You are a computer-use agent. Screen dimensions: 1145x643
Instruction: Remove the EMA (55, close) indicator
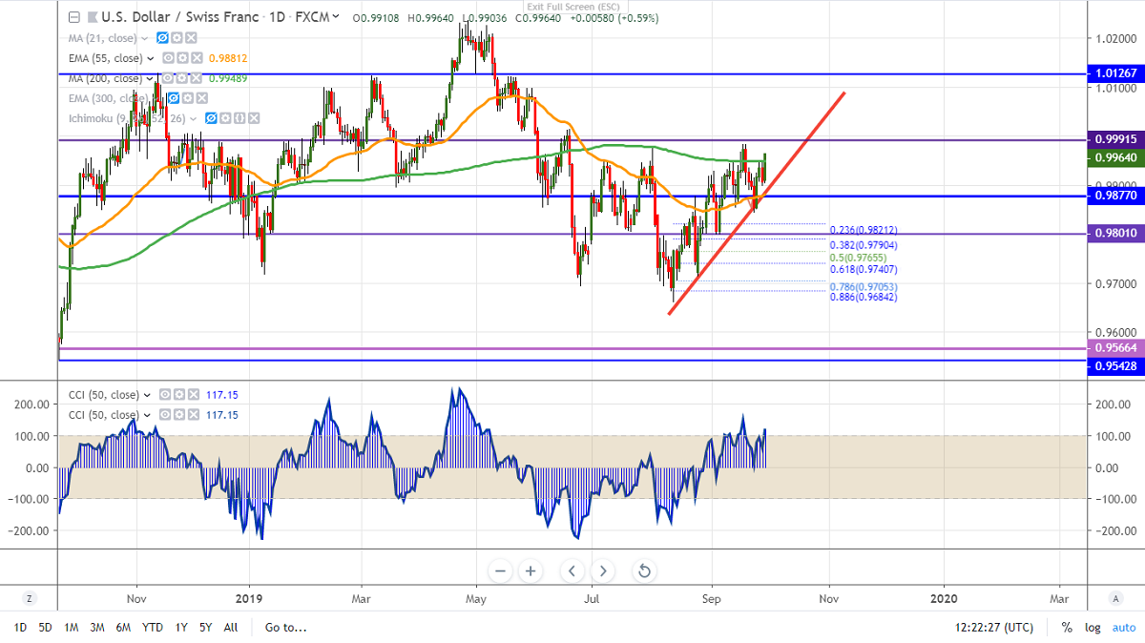click(197, 58)
